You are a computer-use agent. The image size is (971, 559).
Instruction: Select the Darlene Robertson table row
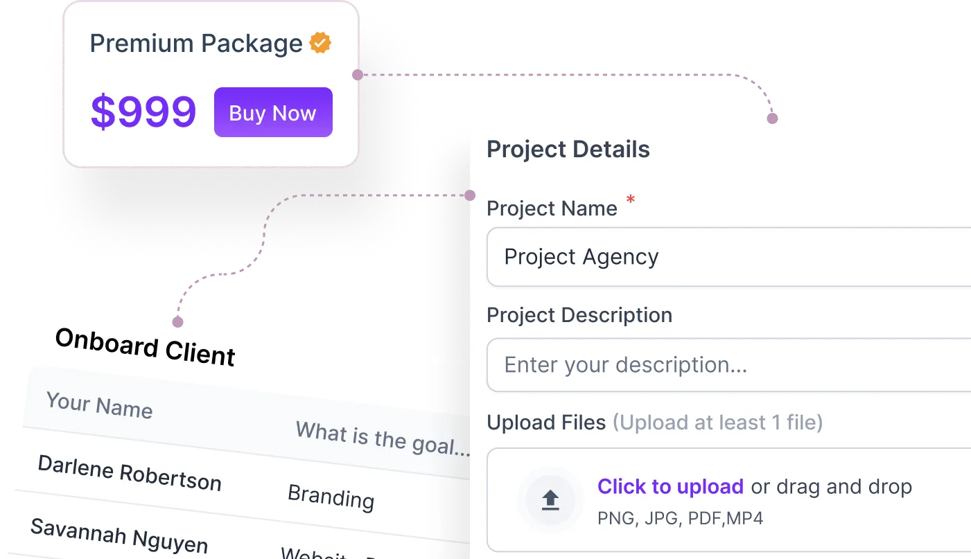click(x=130, y=470)
